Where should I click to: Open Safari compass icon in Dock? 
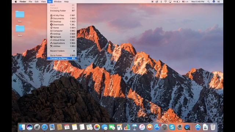(x=44, y=127)
